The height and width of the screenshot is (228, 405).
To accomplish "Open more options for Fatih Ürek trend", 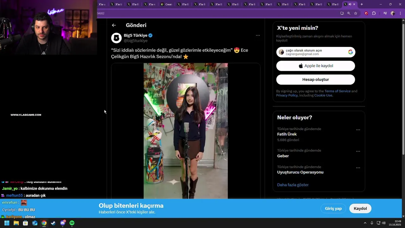I will pyautogui.click(x=358, y=130).
